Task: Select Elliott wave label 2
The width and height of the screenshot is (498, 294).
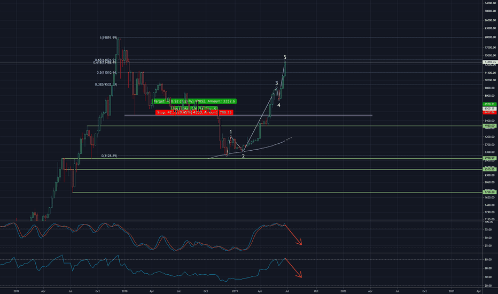Action: click(x=243, y=157)
